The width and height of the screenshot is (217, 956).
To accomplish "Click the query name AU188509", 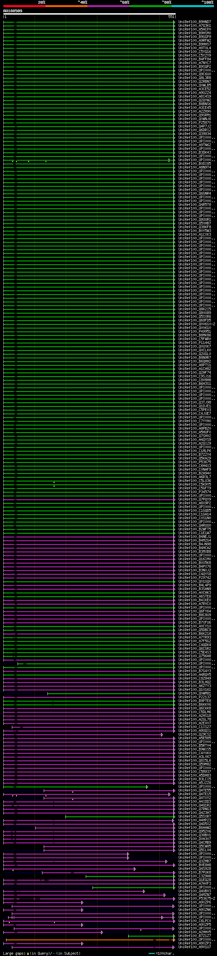I will [x=13, y=11].
